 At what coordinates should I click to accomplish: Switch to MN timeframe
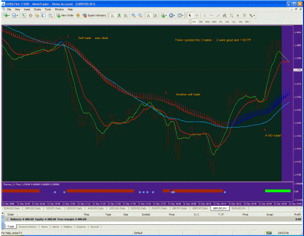pos(247,22)
